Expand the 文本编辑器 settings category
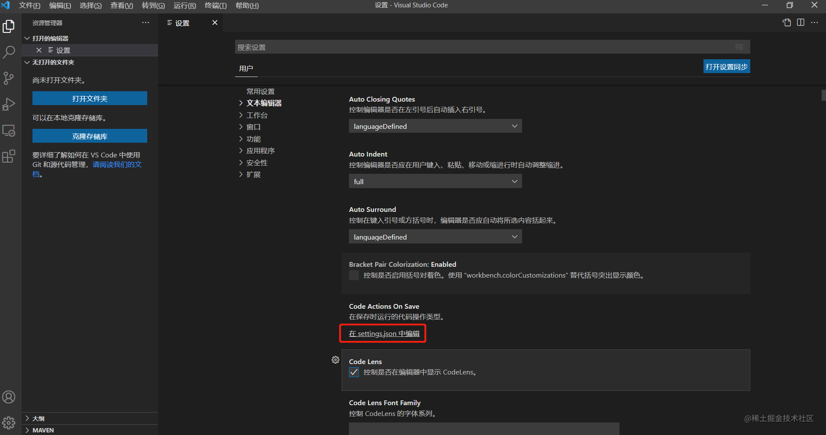This screenshot has width=826, height=435. (241, 103)
